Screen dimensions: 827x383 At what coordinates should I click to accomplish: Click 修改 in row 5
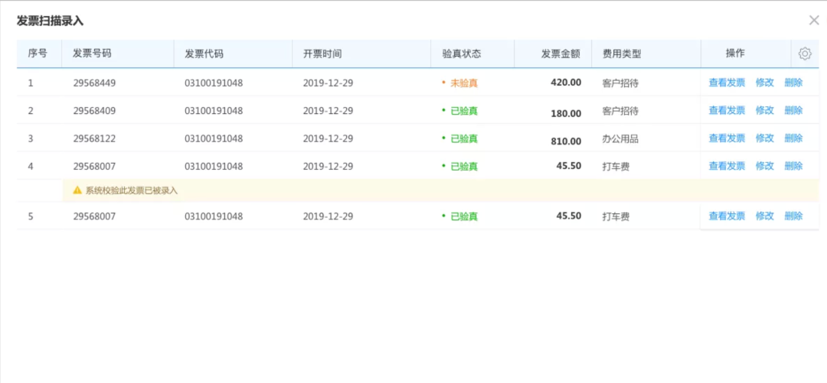(765, 216)
